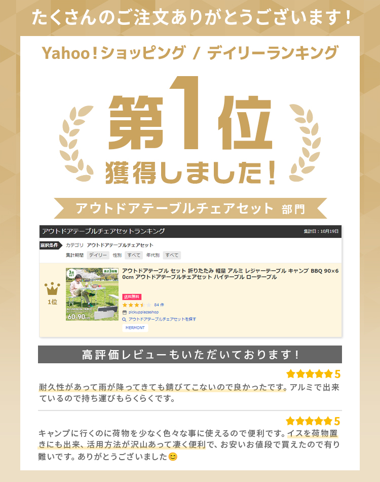
Task: Click the store icon beside pickupplazashop
Action: click(x=124, y=313)
